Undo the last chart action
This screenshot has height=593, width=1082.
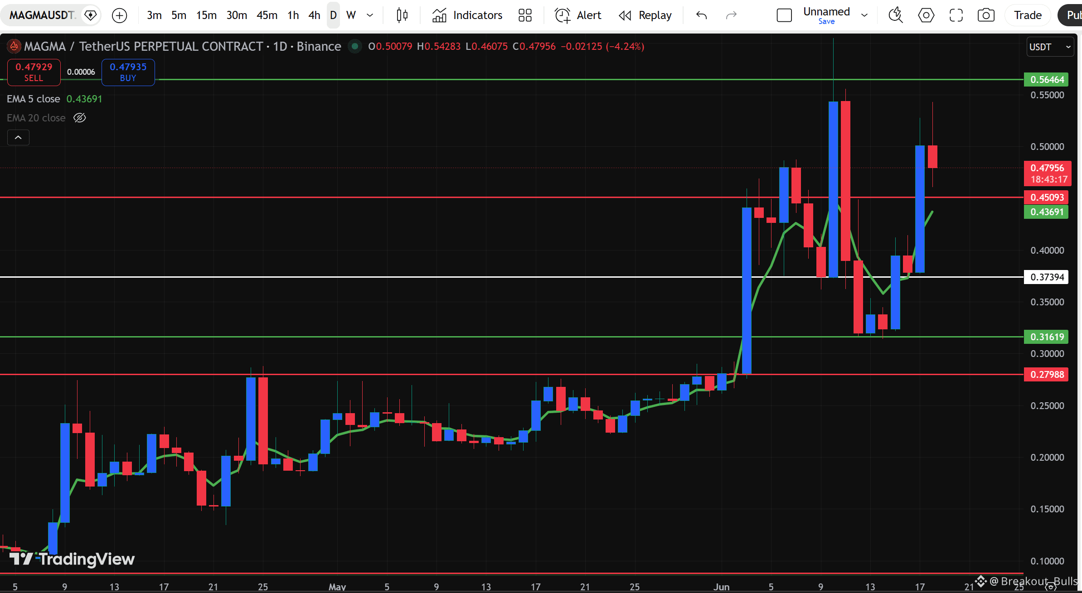701,15
